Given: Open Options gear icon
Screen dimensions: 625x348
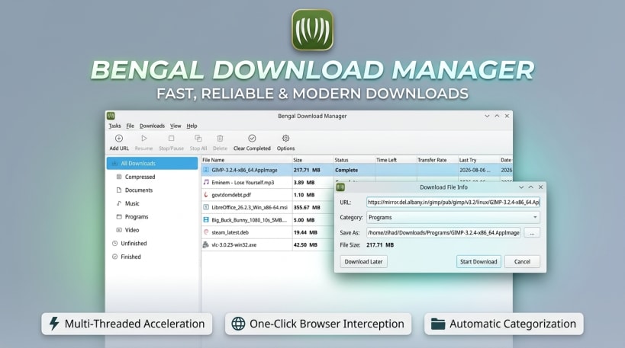Looking at the screenshot, I should coord(286,139).
